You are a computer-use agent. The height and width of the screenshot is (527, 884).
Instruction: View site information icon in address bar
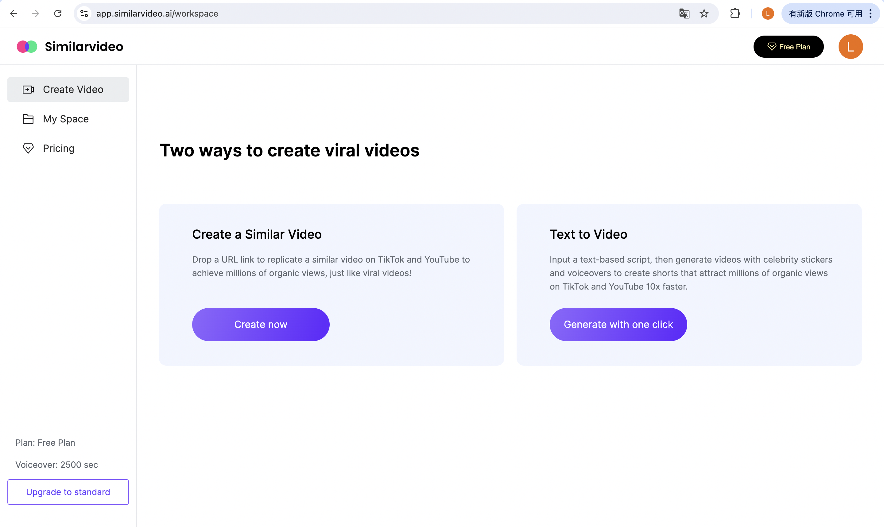pos(84,13)
